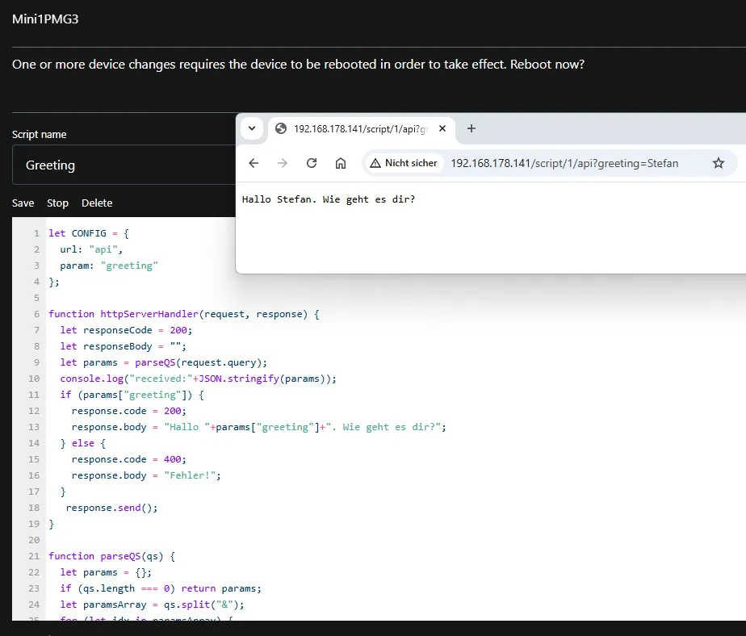Go to the browser home page icon
Viewport: 746px width, 636px height.
(x=341, y=163)
